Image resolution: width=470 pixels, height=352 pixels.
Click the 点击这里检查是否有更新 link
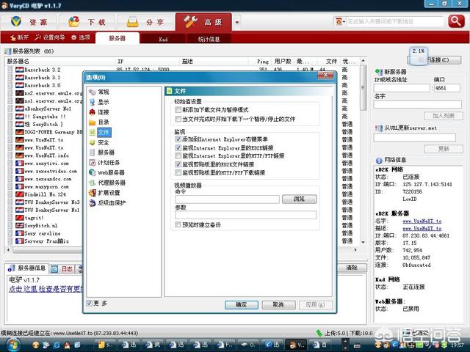(46, 289)
